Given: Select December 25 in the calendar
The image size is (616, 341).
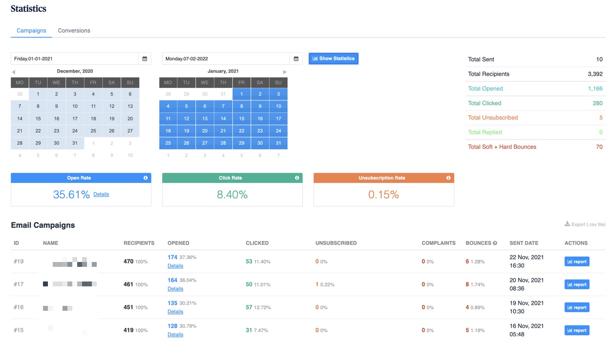Looking at the screenshot, I should click(x=93, y=131).
